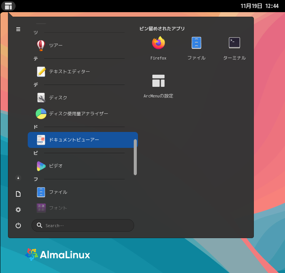Click the ArcMenu button in top panel
The width and height of the screenshot is (285, 273).
point(8,6)
